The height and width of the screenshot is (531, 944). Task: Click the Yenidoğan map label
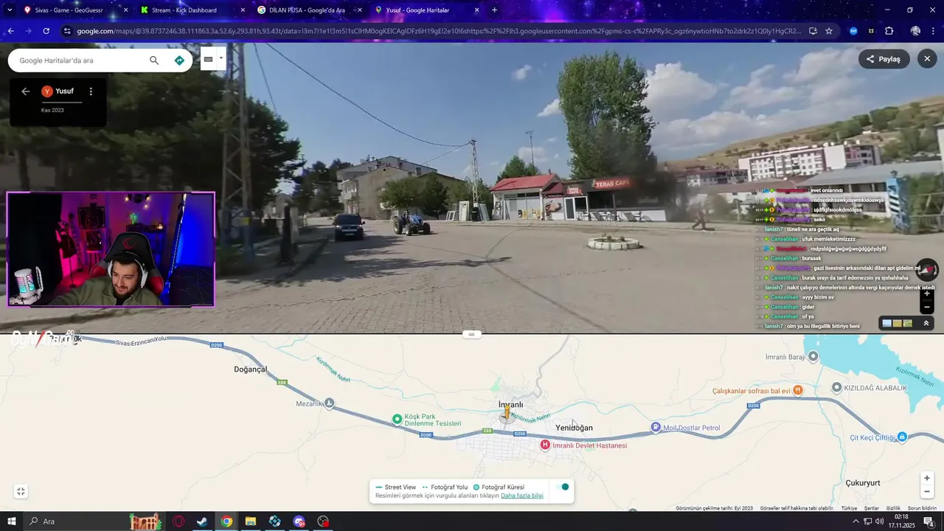point(574,428)
